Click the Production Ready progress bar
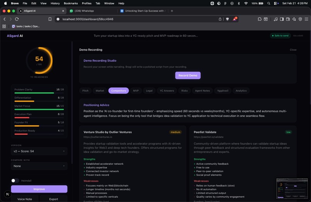 click(x=39, y=134)
